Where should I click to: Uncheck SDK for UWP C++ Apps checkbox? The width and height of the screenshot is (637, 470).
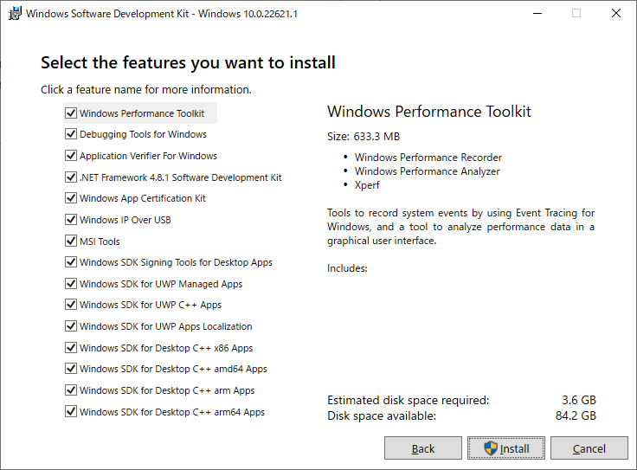click(x=71, y=305)
